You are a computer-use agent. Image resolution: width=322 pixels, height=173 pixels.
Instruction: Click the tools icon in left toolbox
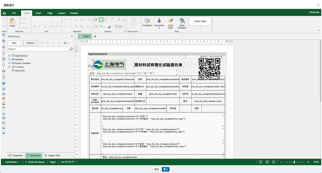pyautogui.click(x=4, y=133)
